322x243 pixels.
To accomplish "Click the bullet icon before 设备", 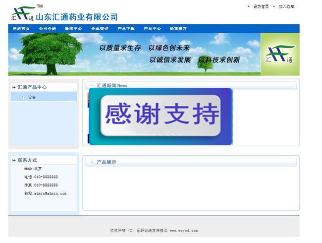I will tap(23, 97).
